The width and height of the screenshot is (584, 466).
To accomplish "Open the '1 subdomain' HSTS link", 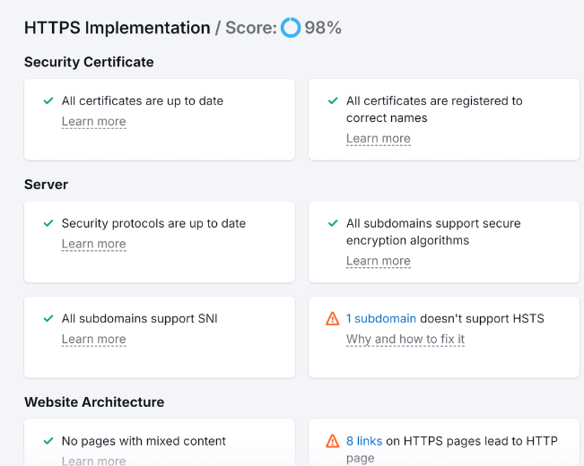I will coord(381,318).
